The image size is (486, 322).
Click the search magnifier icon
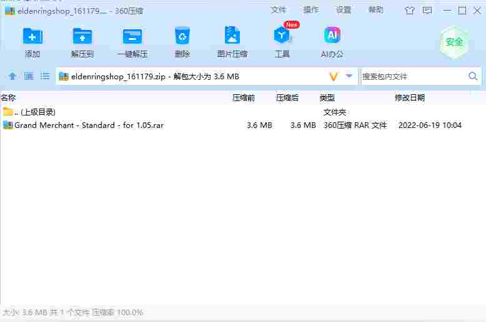(473, 76)
